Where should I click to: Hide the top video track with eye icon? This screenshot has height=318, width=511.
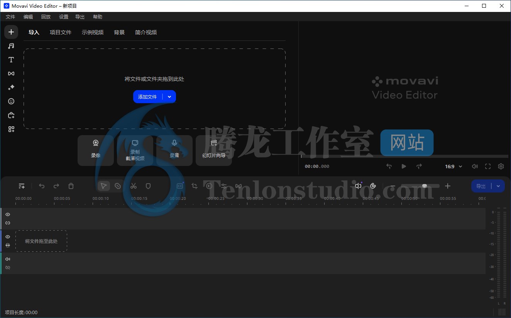(x=8, y=214)
